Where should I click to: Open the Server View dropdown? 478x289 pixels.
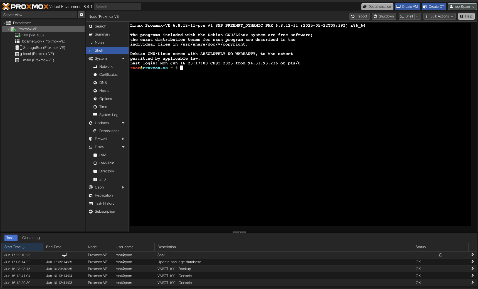[x=39, y=15]
